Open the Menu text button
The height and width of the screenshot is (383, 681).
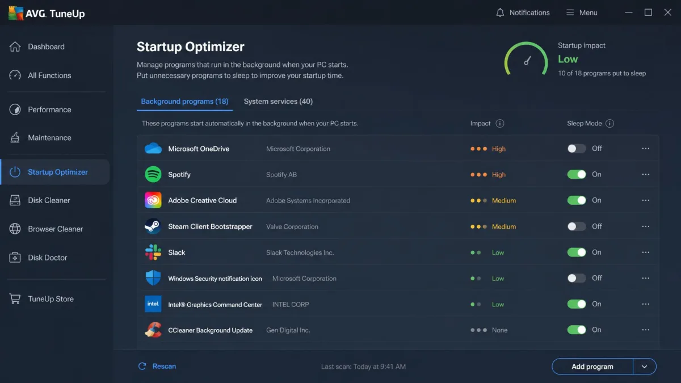[x=588, y=12]
